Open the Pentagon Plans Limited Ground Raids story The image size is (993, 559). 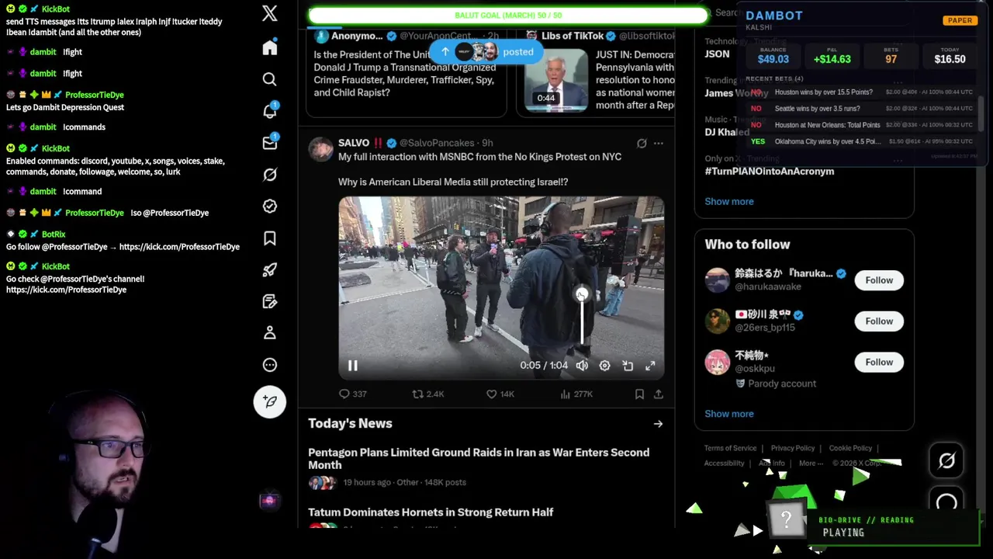tap(479, 459)
